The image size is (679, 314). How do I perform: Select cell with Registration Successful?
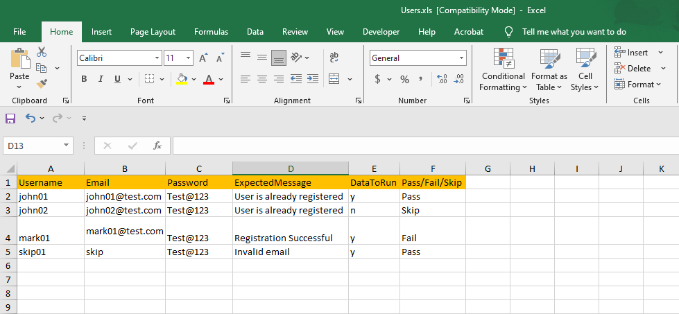(291, 231)
